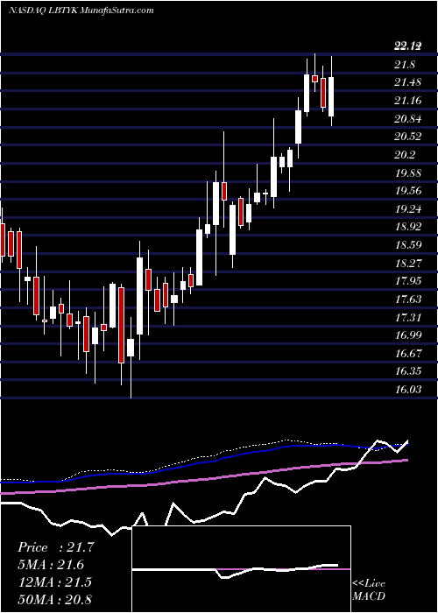
Task: Click the 19.24 price axis label
Action: pyautogui.click(x=408, y=208)
